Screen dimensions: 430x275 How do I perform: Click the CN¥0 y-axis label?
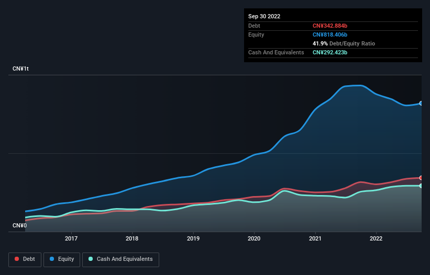19,225
